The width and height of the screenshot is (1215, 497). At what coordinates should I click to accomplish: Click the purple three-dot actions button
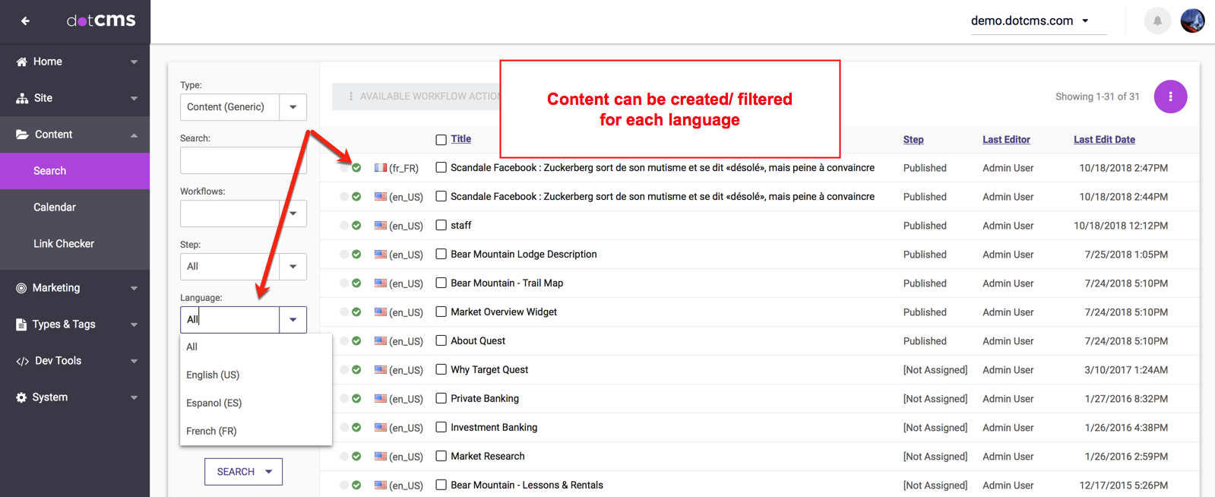[1170, 97]
